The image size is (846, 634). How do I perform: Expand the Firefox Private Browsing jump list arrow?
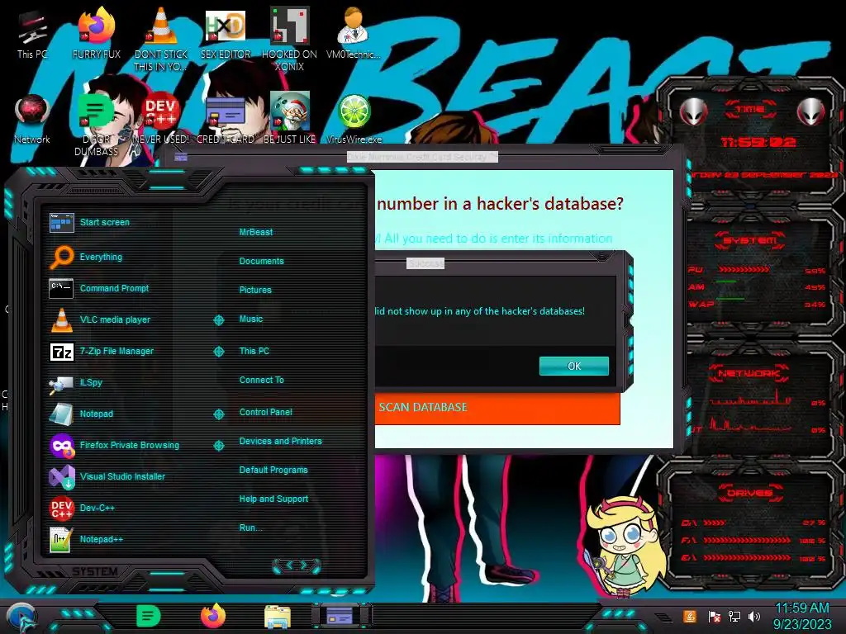(x=218, y=445)
